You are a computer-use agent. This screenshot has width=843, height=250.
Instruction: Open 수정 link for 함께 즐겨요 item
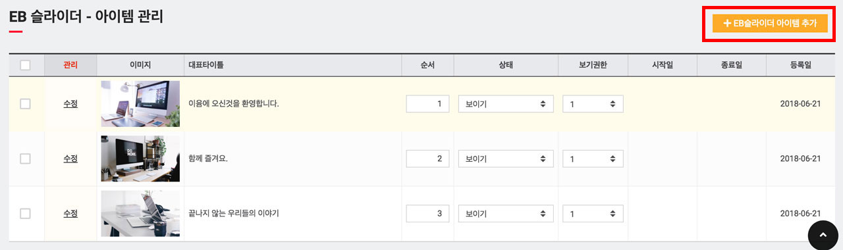(70, 159)
